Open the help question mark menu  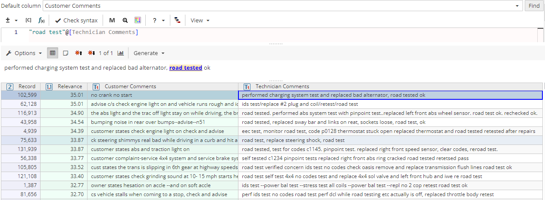point(157,20)
